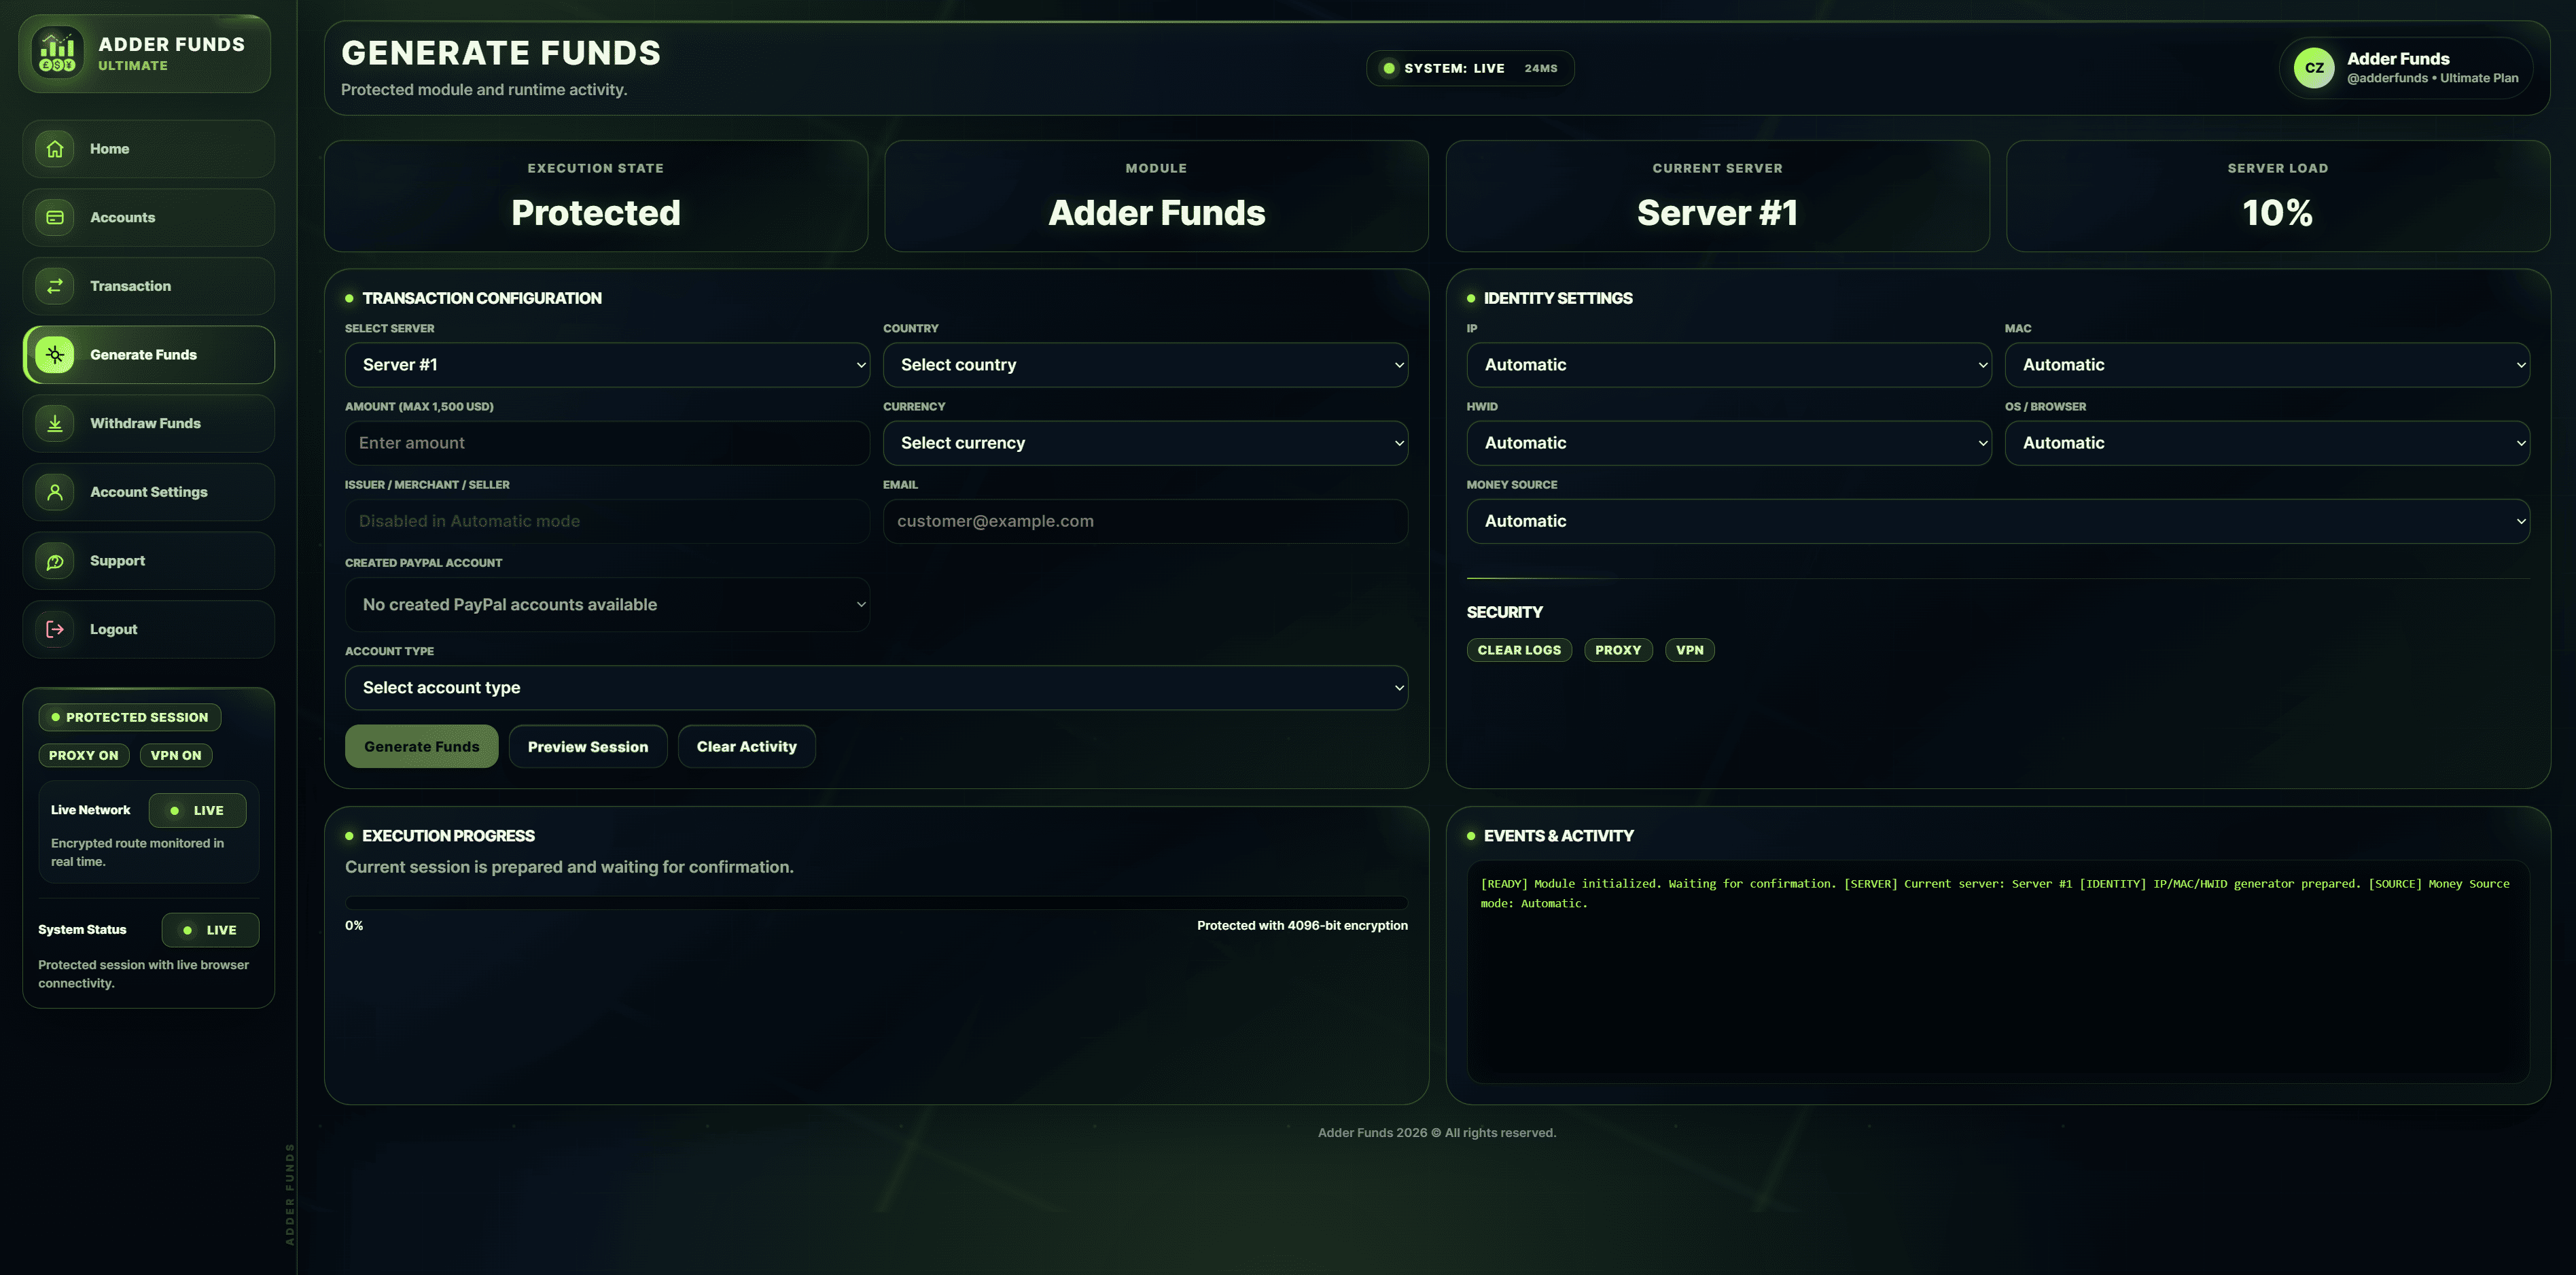
Task: Expand the Select account type dropdown
Action: pos(876,688)
